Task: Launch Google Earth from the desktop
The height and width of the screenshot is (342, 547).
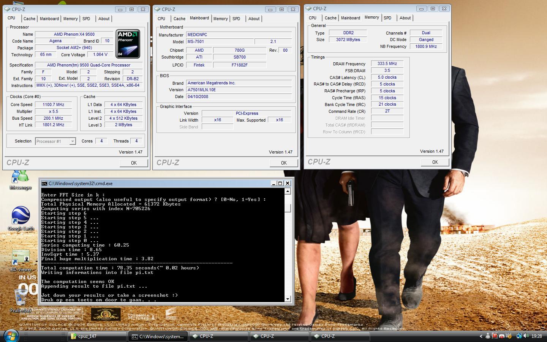Action: 21,219
